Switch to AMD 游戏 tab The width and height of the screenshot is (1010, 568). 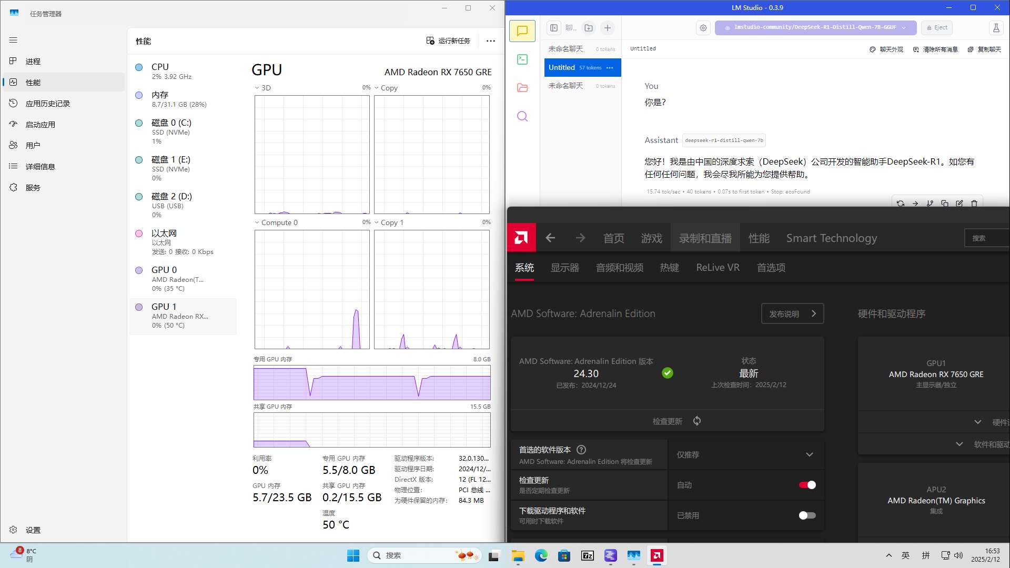651,238
